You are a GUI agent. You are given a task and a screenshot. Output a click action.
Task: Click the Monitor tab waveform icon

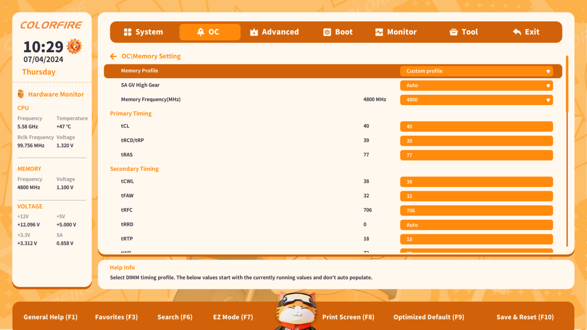point(379,32)
